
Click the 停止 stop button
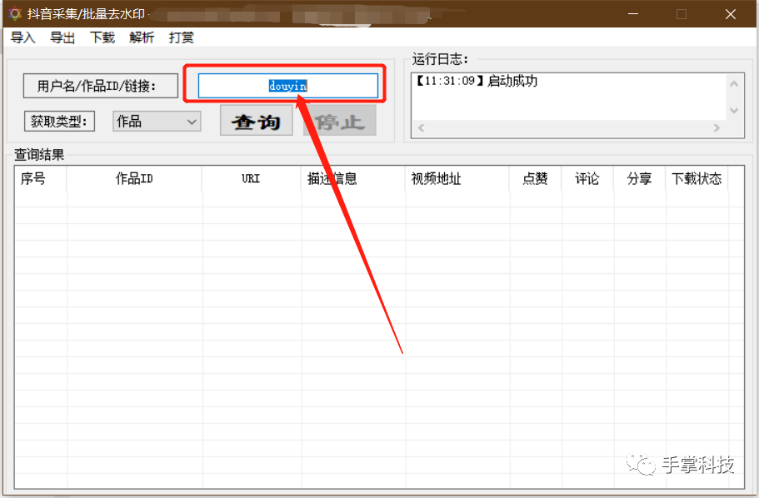(x=340, y=121)
